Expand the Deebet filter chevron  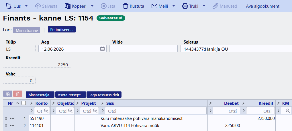coord(210,111)
